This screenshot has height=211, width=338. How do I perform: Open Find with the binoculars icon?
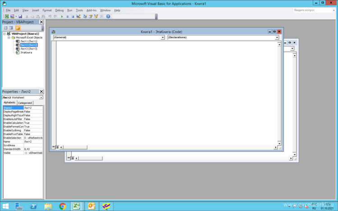coord(43,16)
